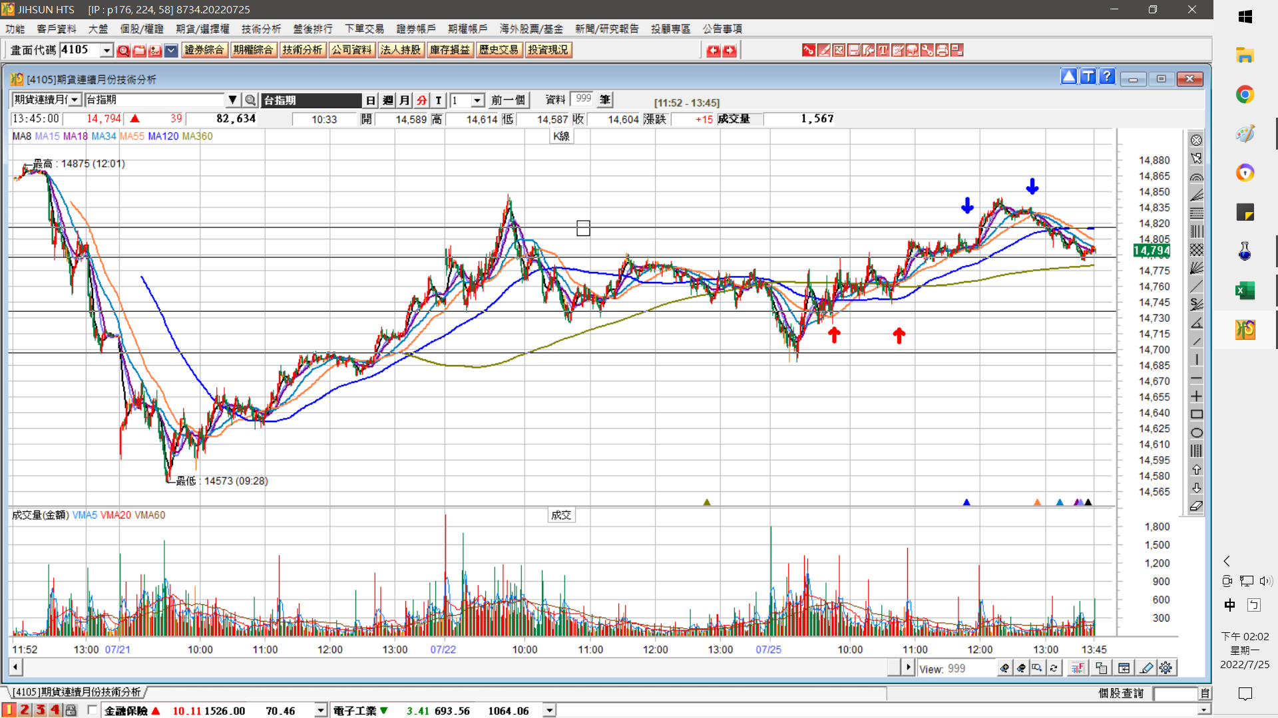Screen dimensions: 1278x718
Task: Open the minute interval dropdown showing 1
Action: (477, 100)
